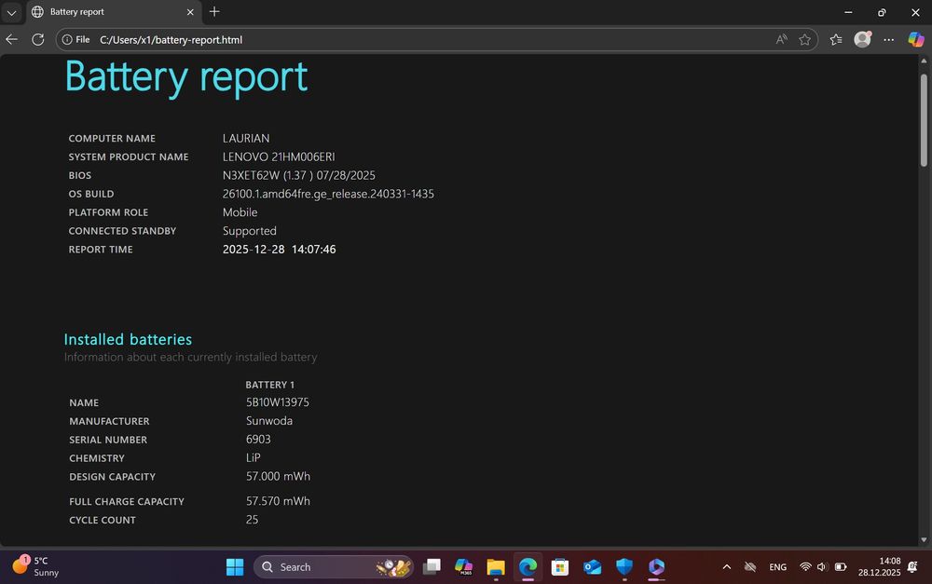Select full charge capacity 57.570 mWh
The image size is (932, 584).
coord(278,501)
